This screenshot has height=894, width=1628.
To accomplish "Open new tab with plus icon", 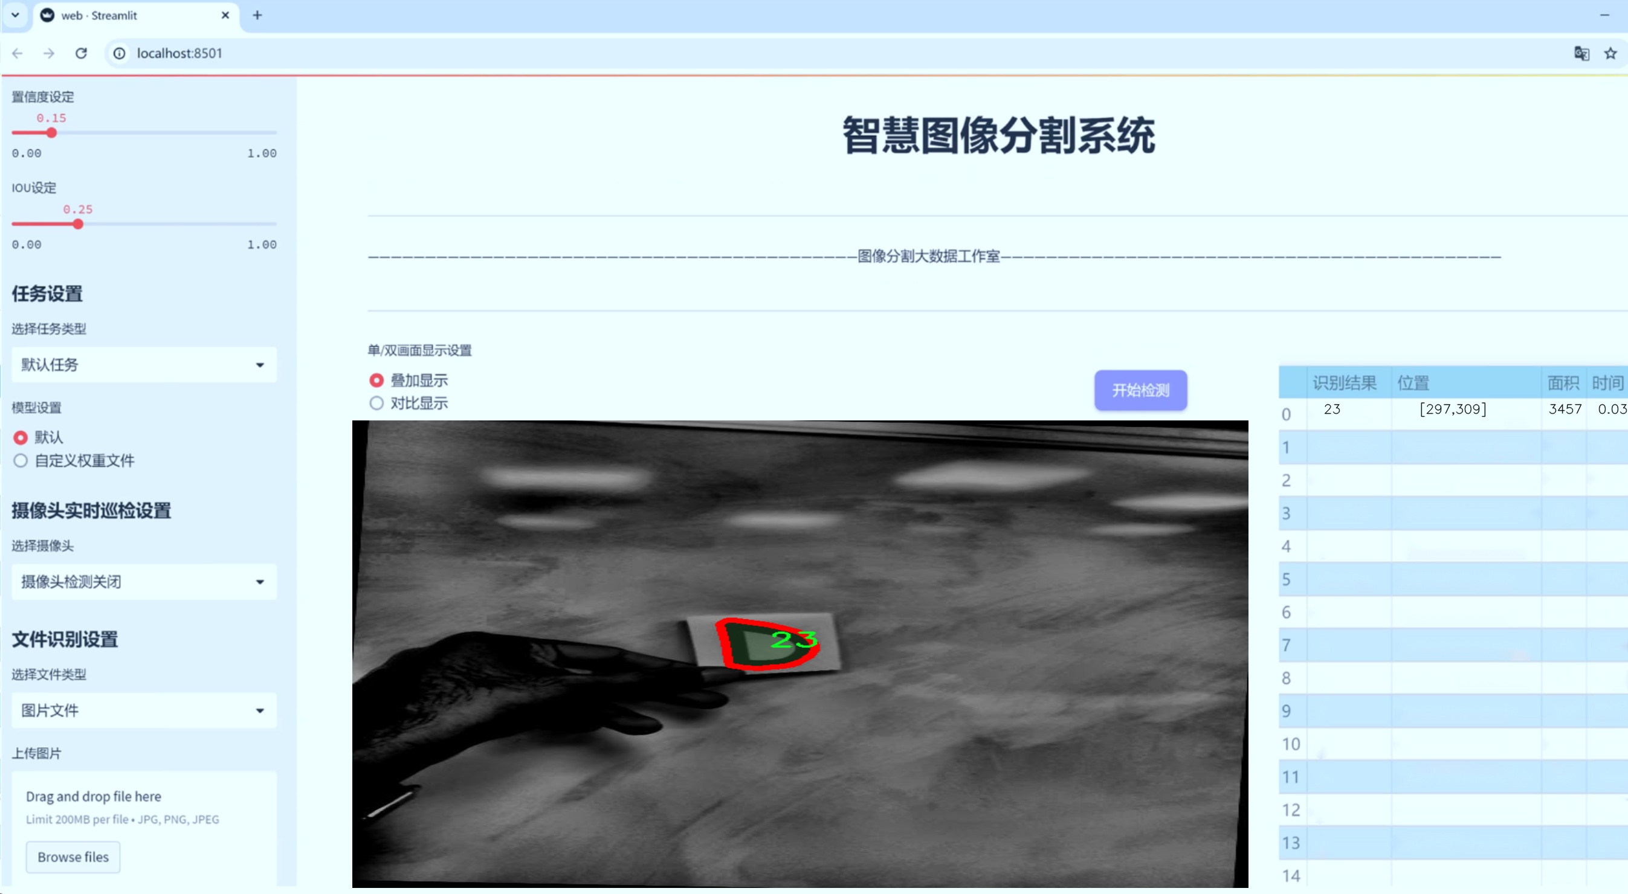I will point(257,15).
